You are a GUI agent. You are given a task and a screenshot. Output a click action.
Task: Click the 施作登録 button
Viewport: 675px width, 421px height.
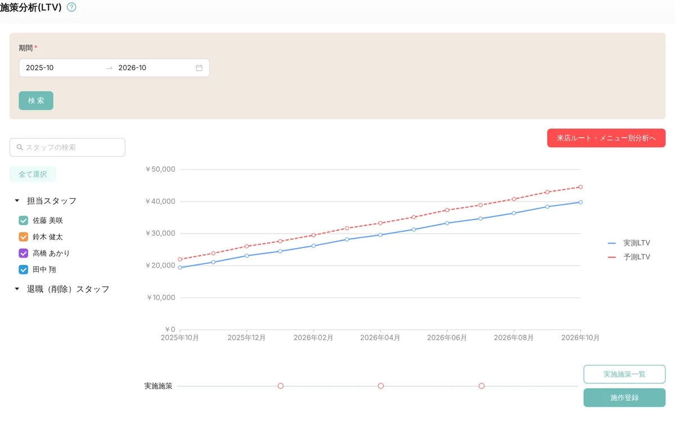624,397
